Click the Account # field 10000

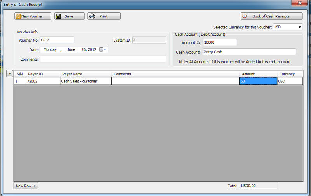(220, 42)
